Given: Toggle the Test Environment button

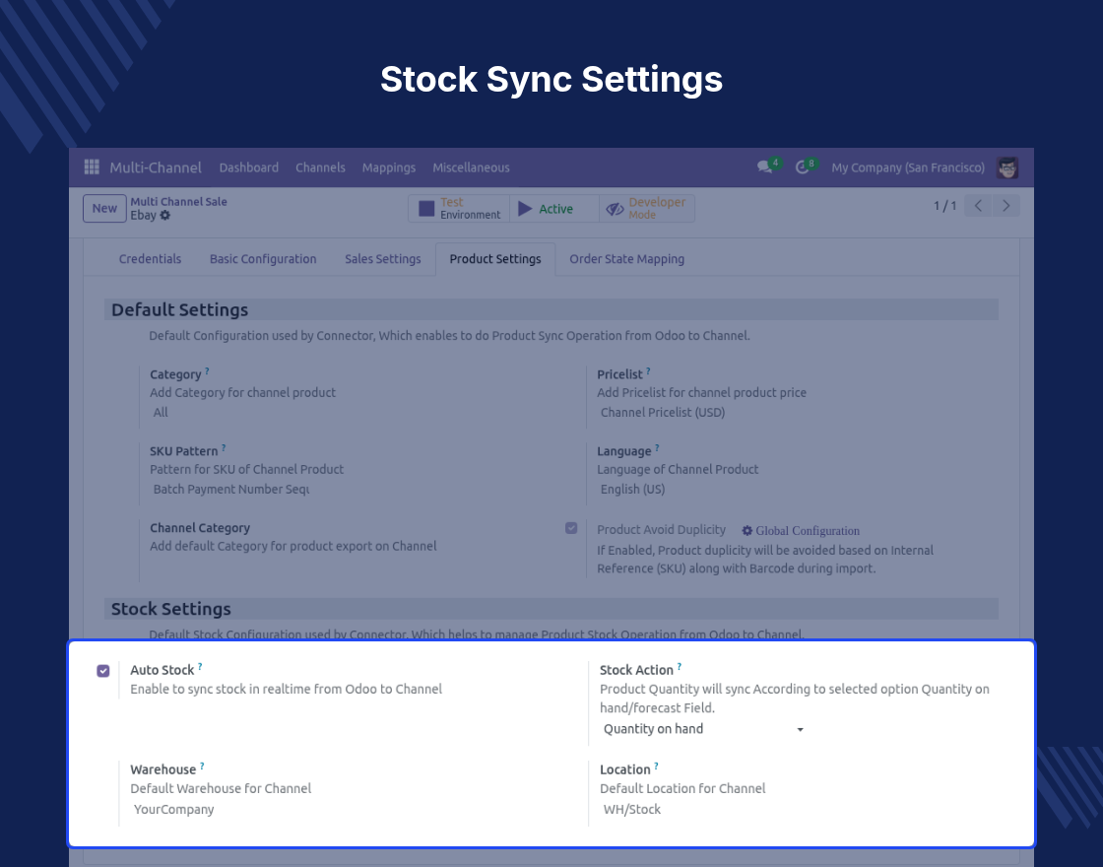Looking at the screenshot, I should point(459,208).
